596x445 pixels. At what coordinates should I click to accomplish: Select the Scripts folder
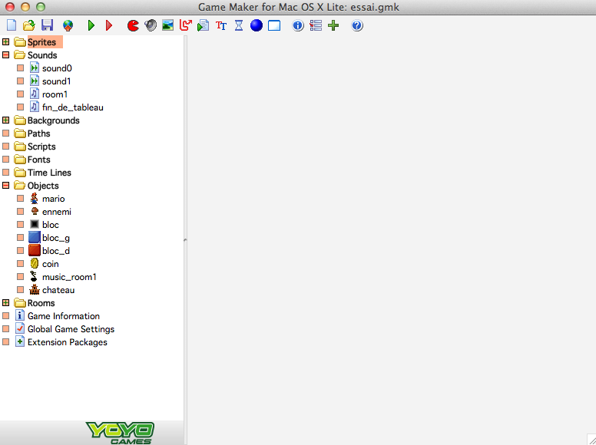[x=41, y=147]
